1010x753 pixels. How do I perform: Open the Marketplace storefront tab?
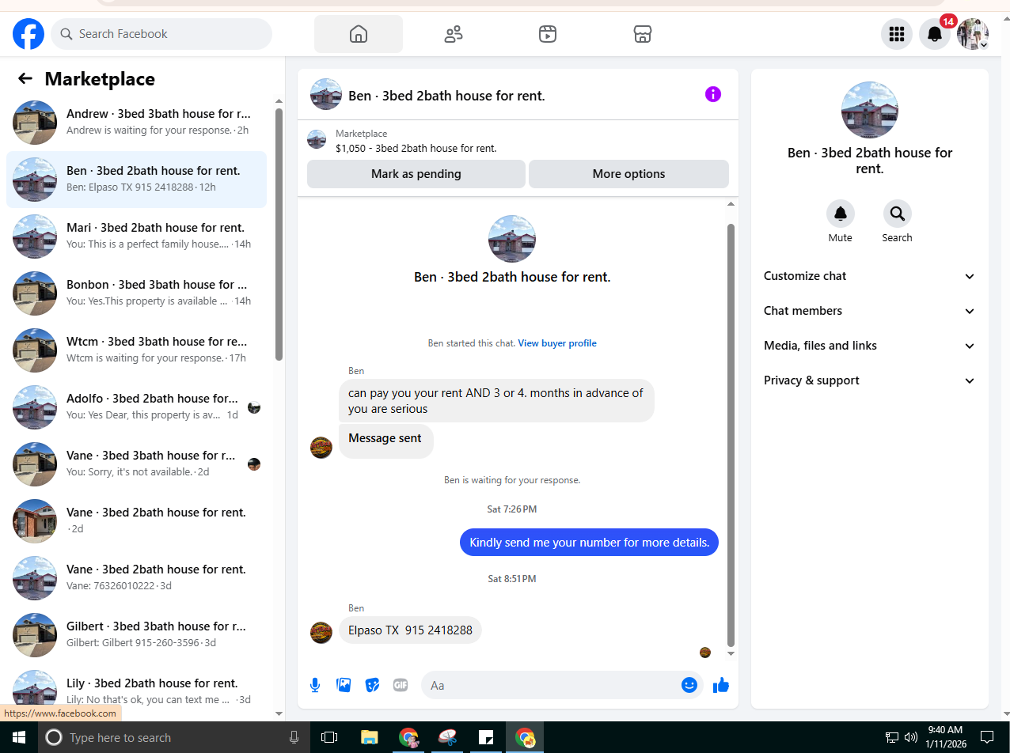[x=643, y=34]
